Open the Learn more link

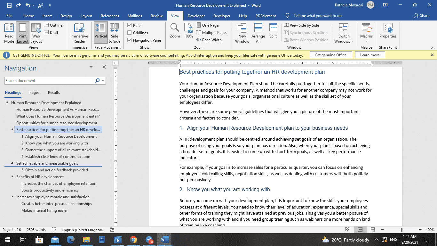pos(370,55)
